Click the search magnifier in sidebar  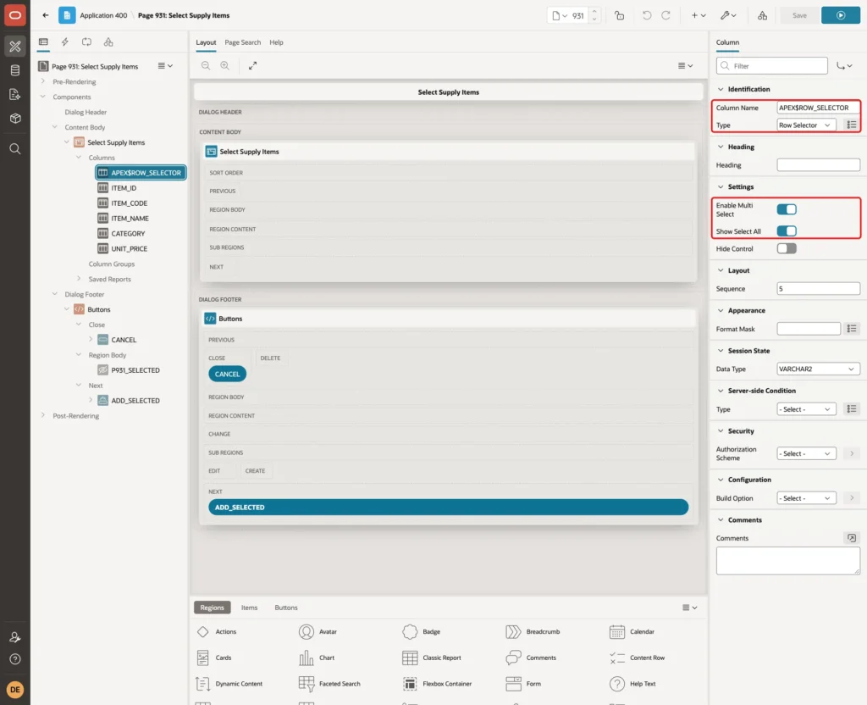(15, 149)
